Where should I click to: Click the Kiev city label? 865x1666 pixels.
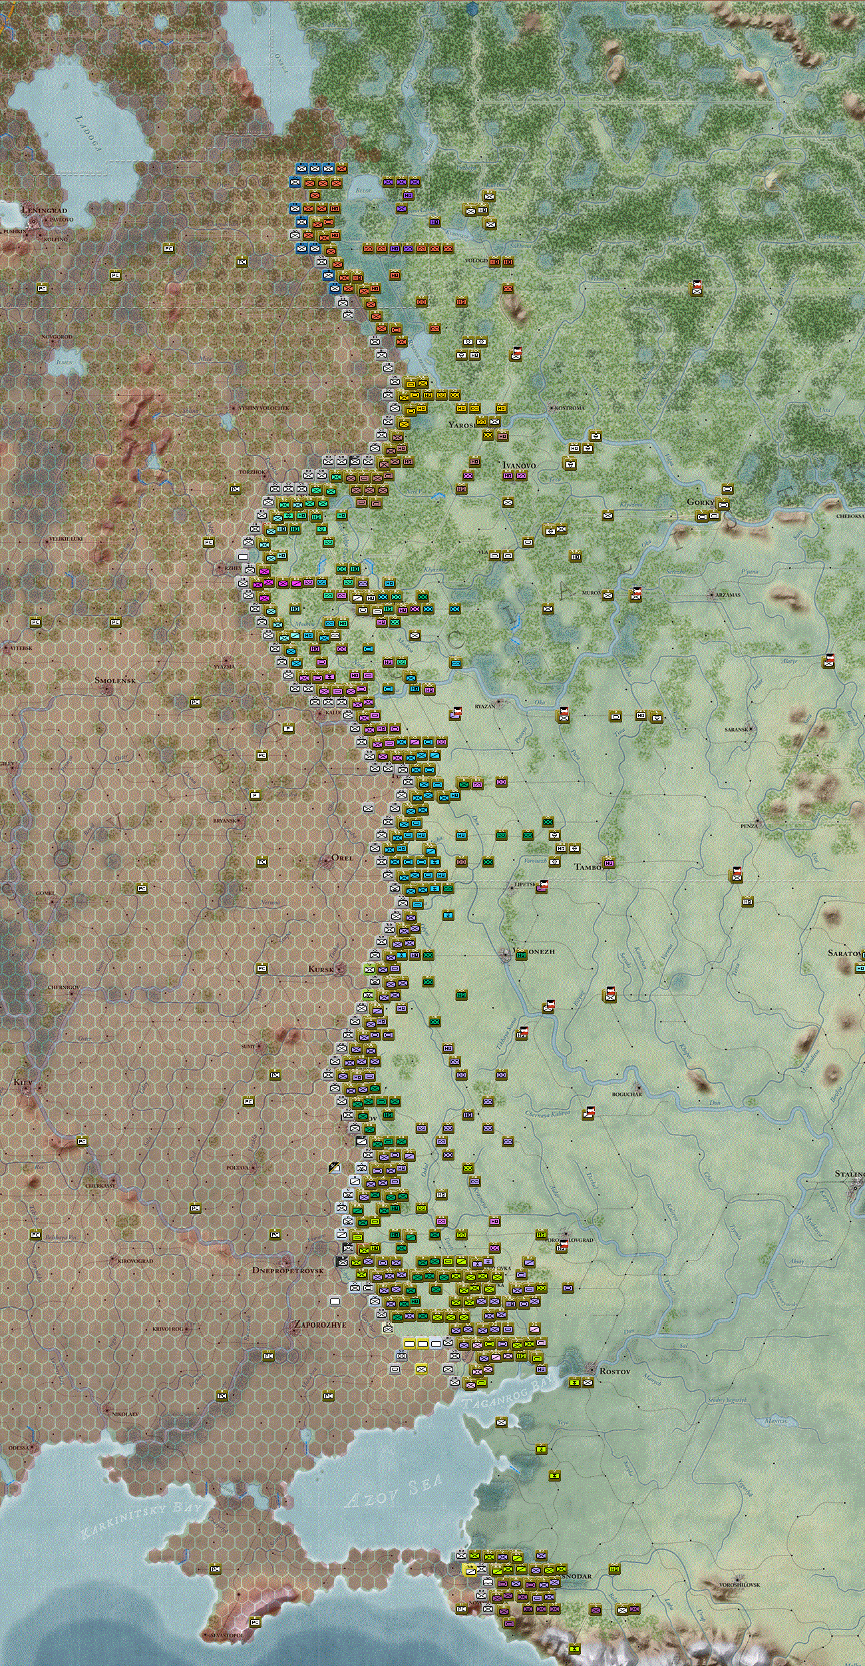(x=23, y=1082)
